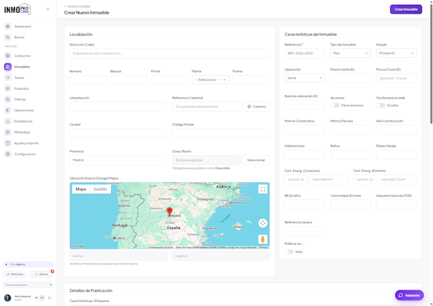Enable the Tiene ascensor toggle
This screenshot has width=433, height=306.
(x=334, y=105)
